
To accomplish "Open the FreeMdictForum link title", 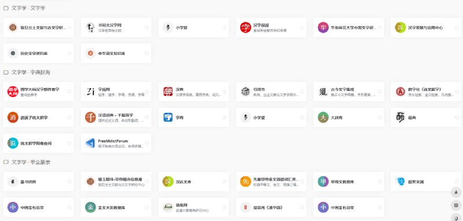I will [113, 141].
